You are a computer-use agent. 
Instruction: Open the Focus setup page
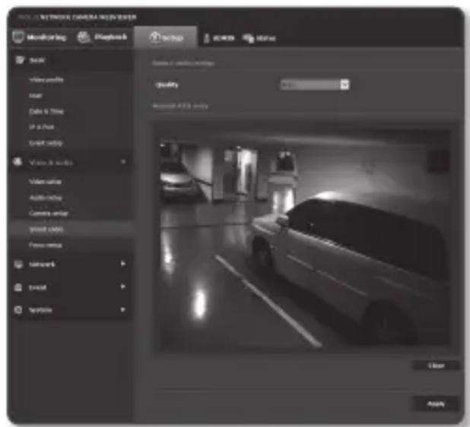click(46, 245)
